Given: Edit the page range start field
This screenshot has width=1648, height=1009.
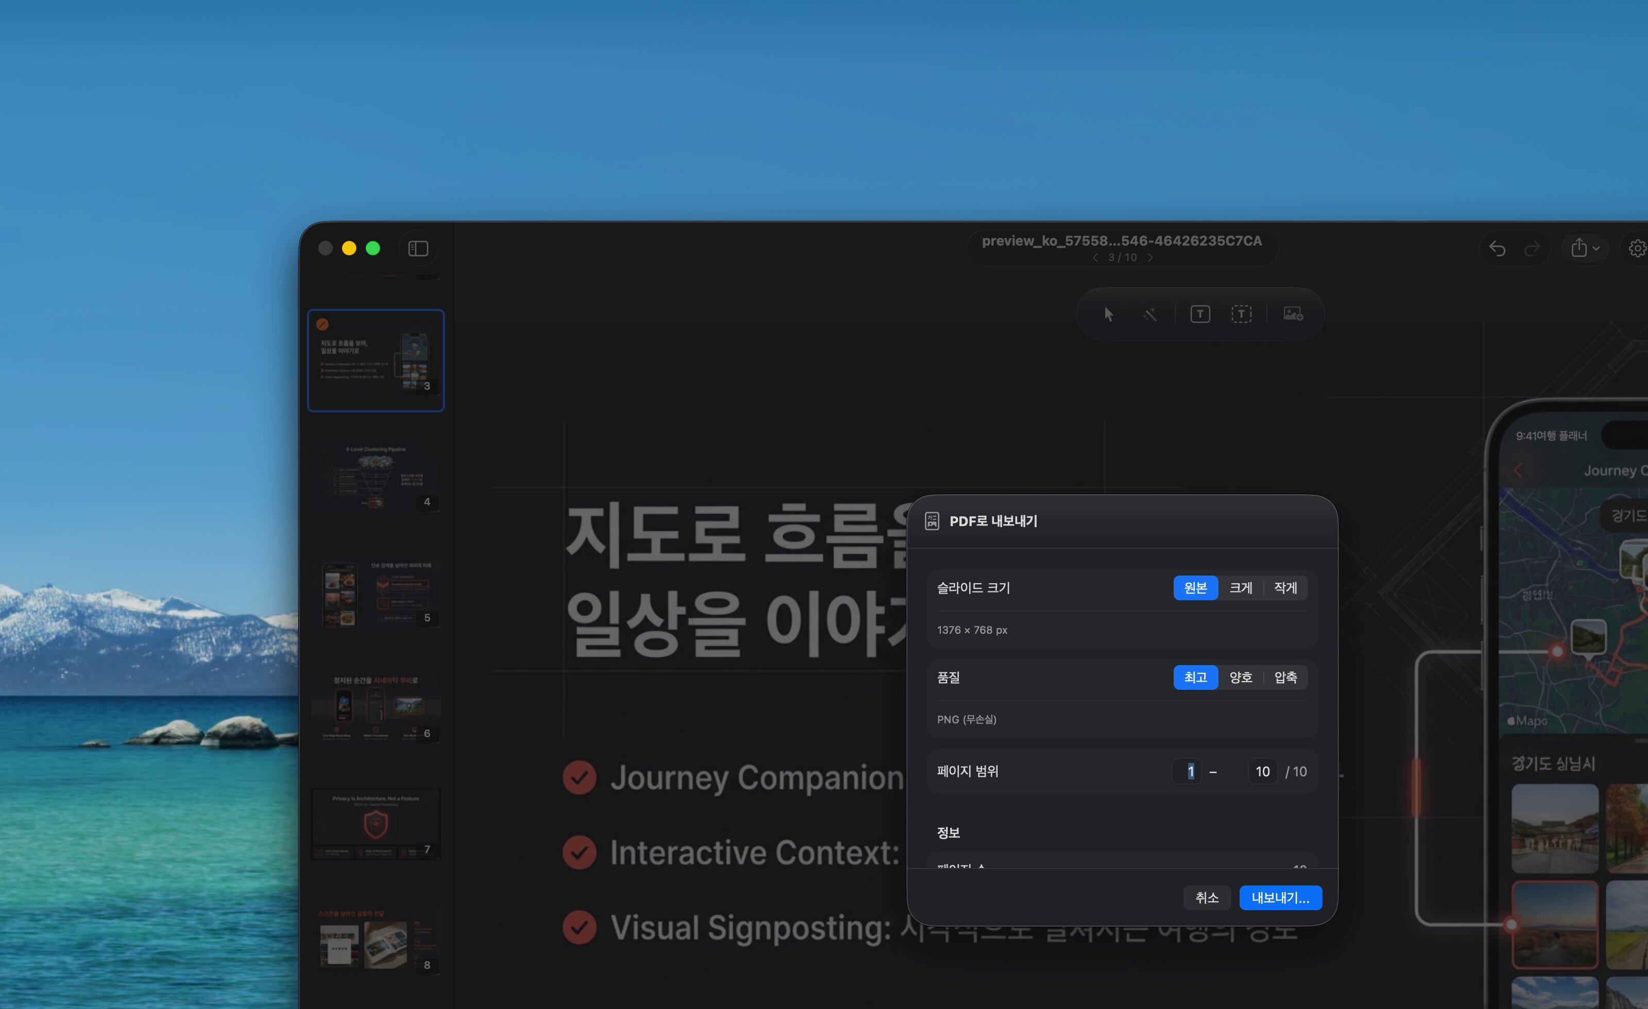Looking at the screenshot, I should point(1187,772).
